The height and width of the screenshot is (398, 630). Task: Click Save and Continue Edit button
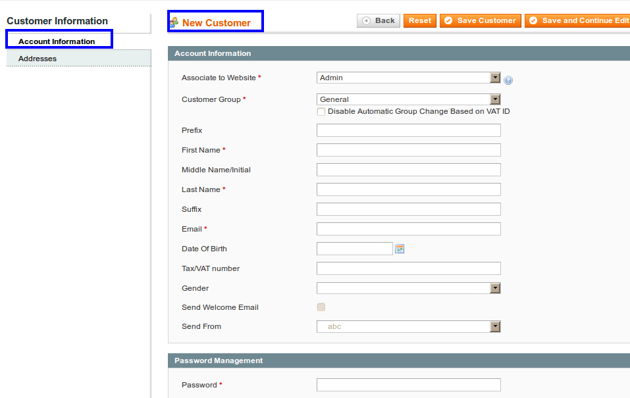point(578,20)
